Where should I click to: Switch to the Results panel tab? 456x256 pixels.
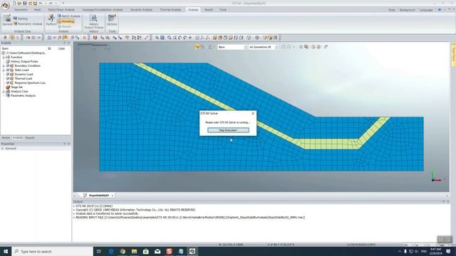click(30, 138)
